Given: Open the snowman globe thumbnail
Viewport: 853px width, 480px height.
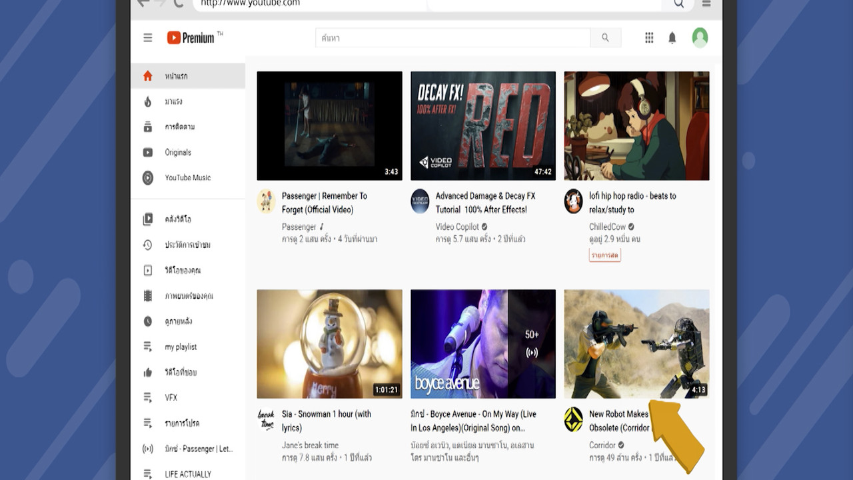Looking at the screenshot, I should [x=329, y=344].
